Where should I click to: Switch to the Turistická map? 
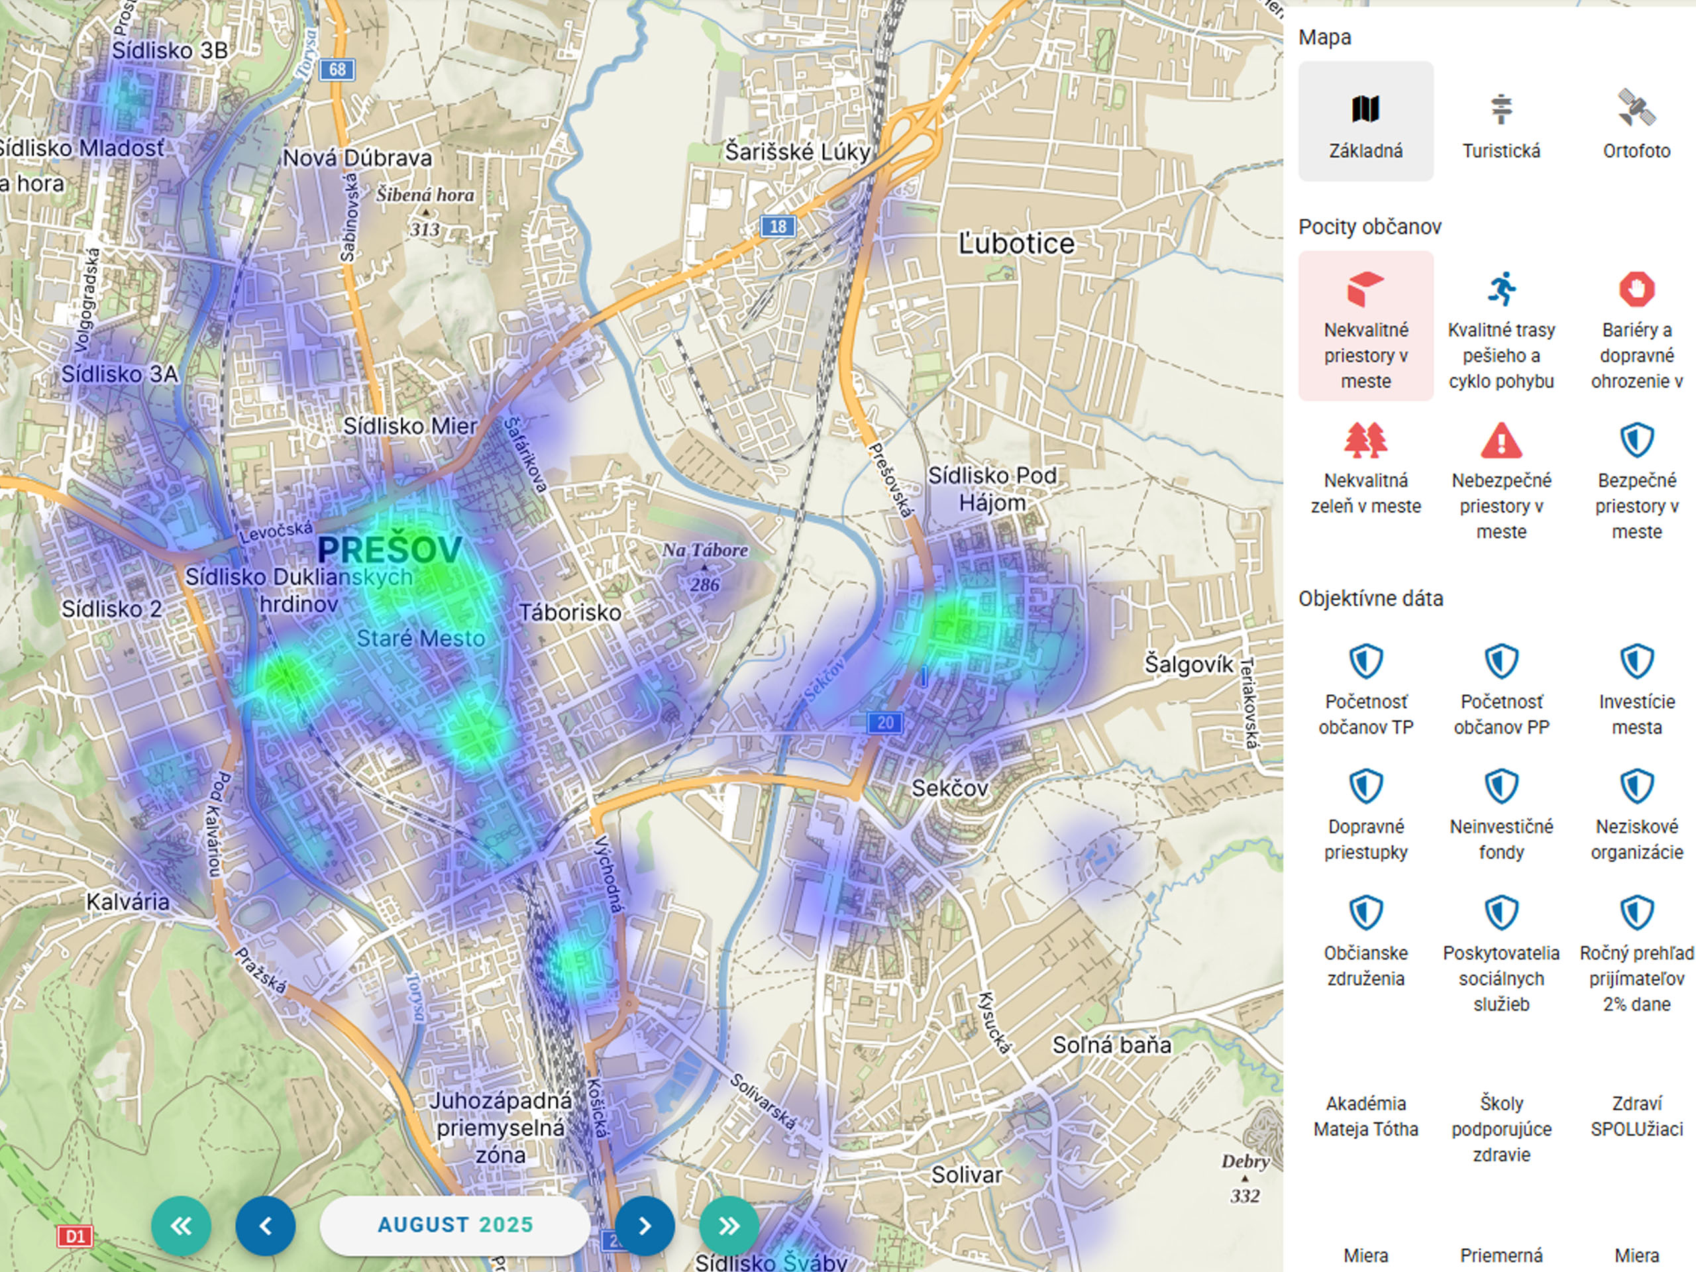(1501, 121)
